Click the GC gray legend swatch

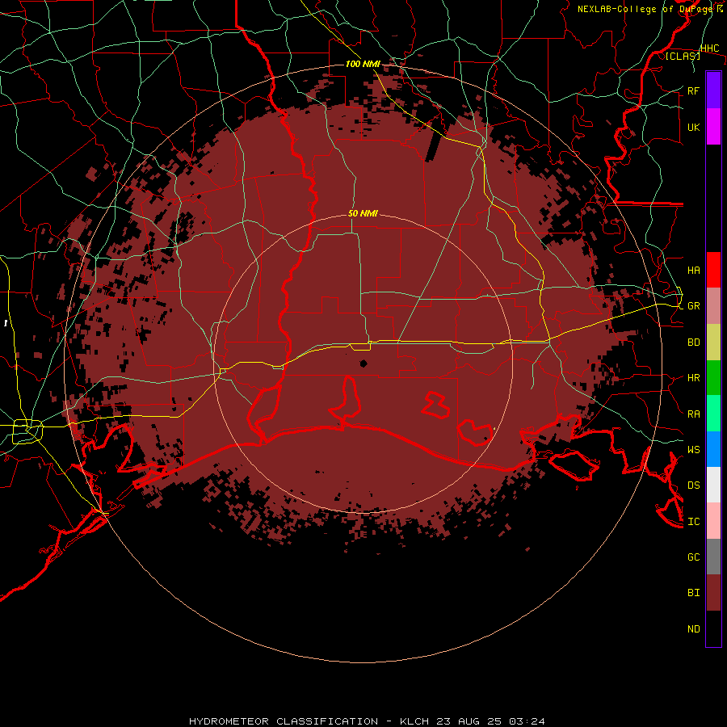[x=713, y=557]
